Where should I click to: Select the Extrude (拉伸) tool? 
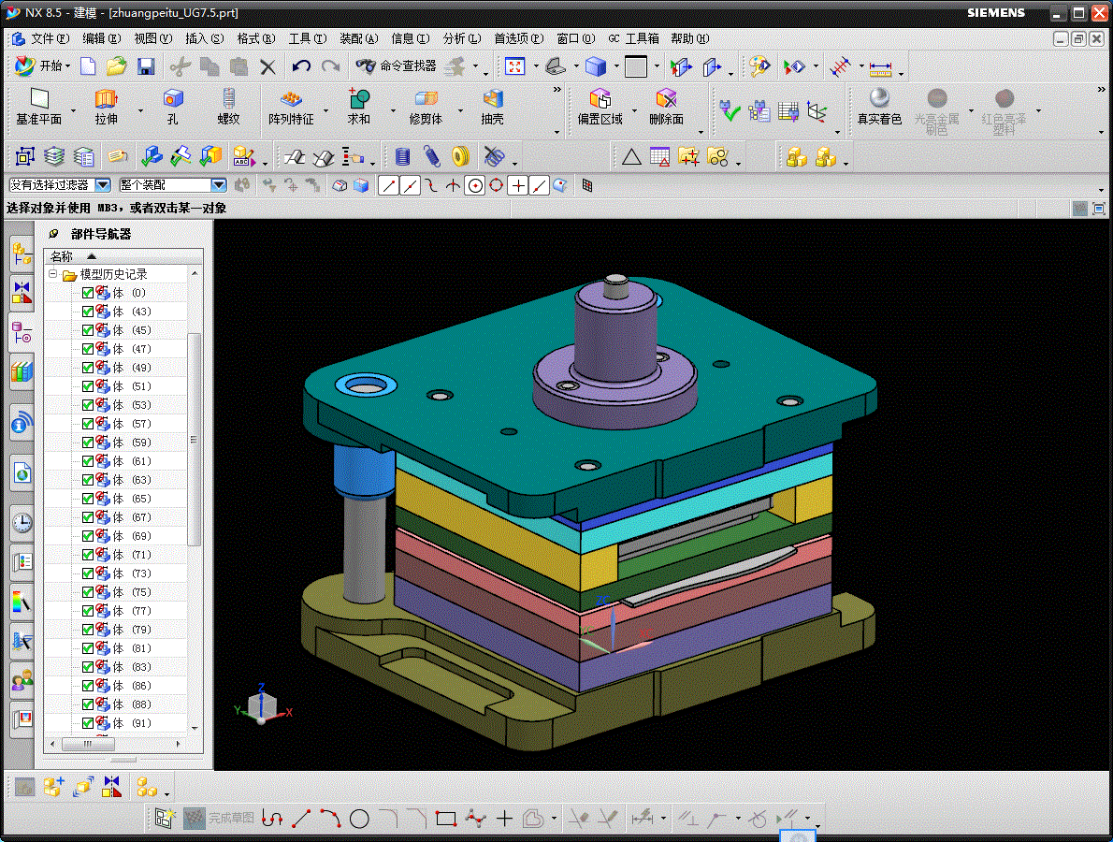(106, 106)
